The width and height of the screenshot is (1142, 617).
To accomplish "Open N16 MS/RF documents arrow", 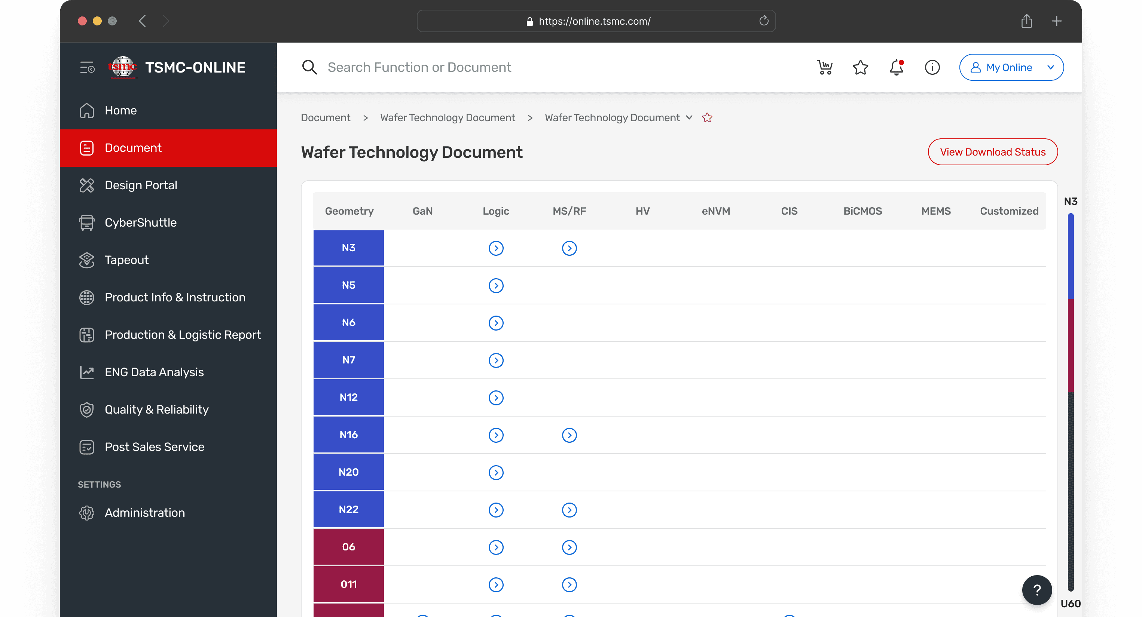I will pos(569,435).
